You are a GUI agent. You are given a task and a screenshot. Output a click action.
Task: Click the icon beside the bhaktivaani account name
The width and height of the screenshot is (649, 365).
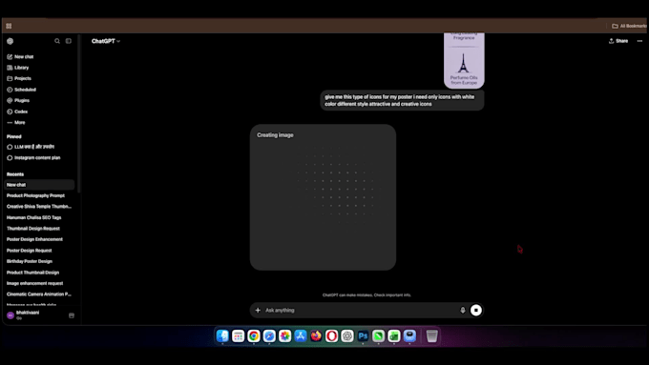pyautogui.click(x=72, y=315)
